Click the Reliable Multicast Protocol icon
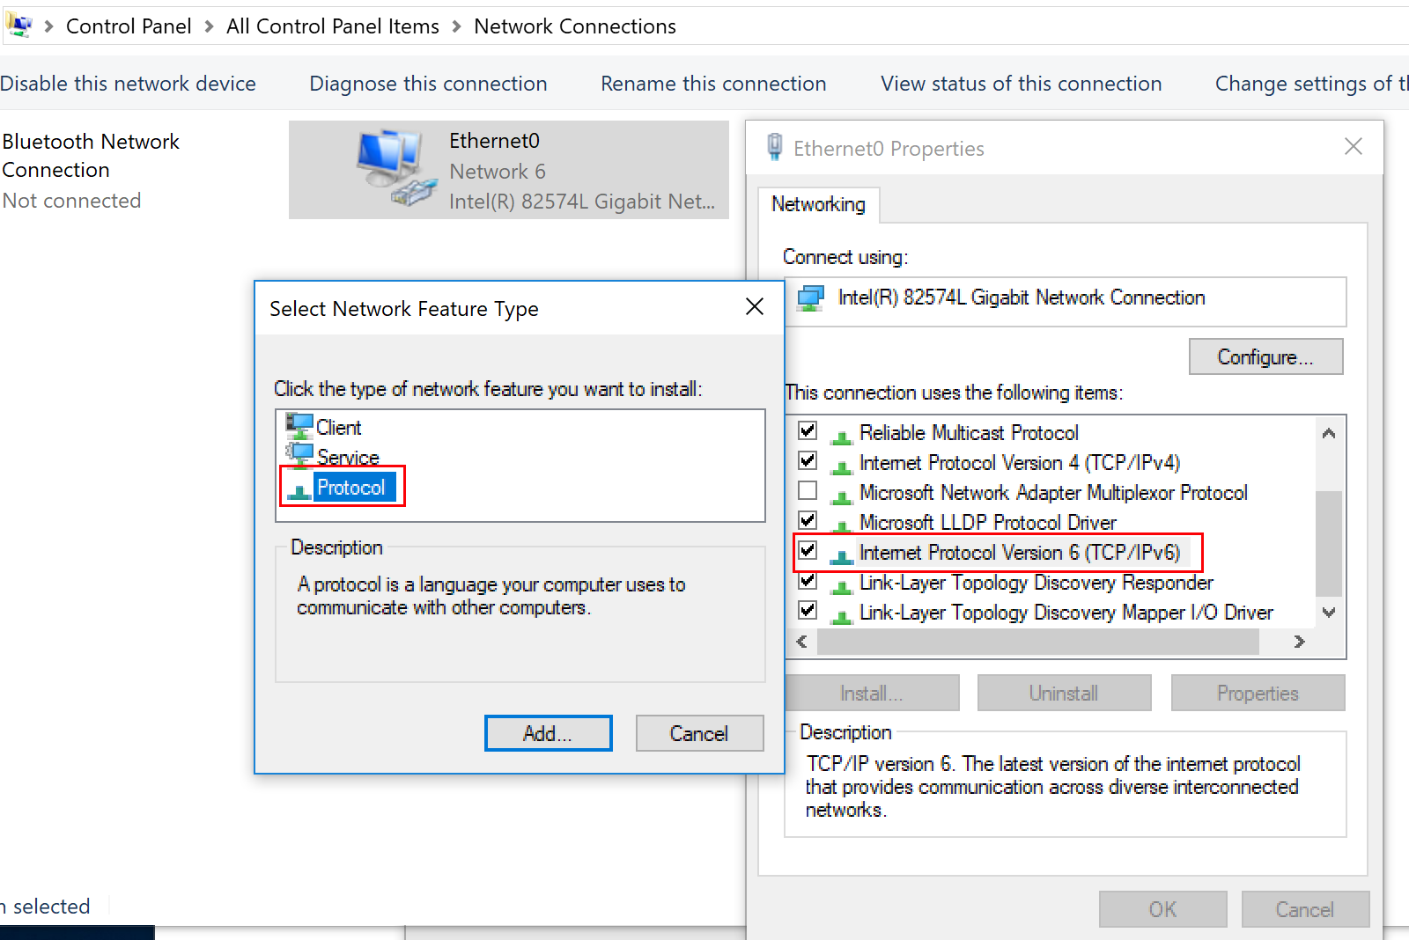Screen dimensions: 1409x940 pos(841,434)
